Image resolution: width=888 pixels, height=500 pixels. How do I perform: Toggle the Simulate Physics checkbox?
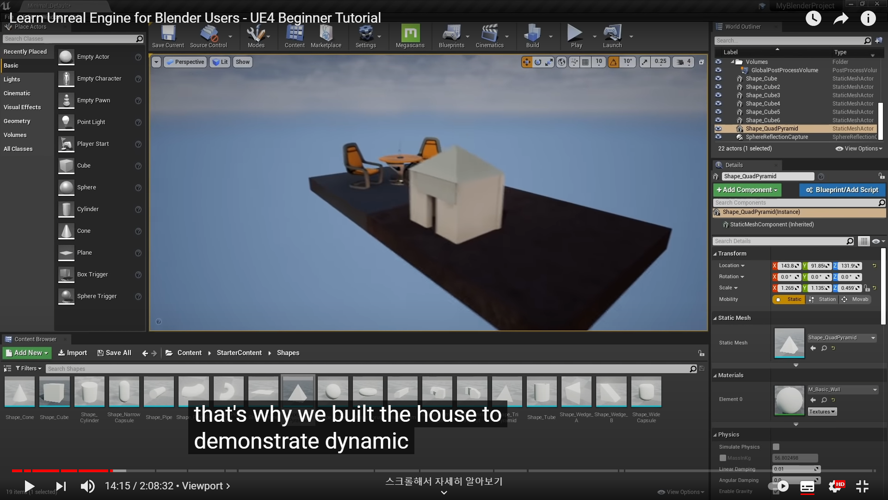pos(776,447)
